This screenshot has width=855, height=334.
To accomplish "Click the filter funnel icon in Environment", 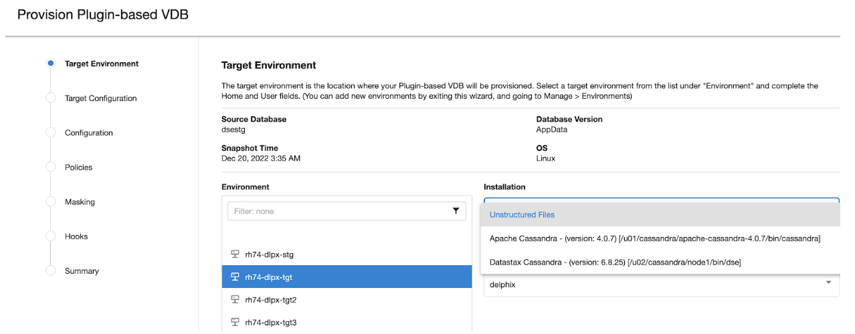I will tap(456, 211).
